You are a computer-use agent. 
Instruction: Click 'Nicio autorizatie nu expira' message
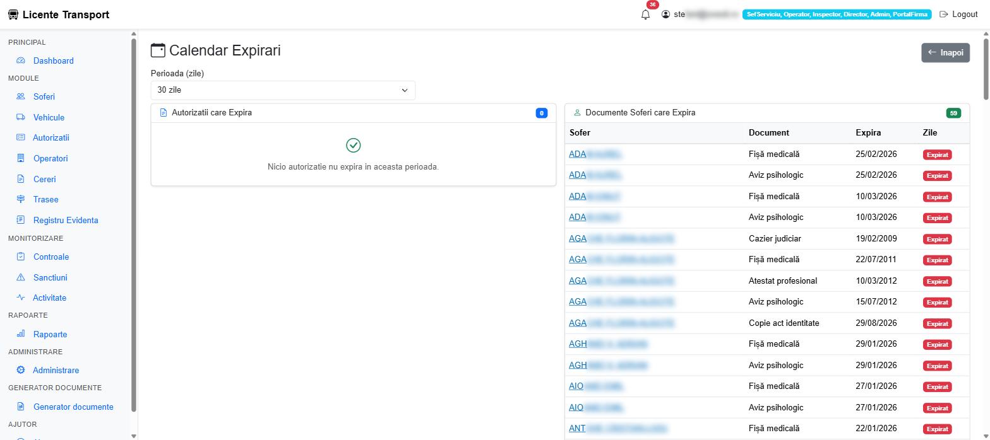353,167
